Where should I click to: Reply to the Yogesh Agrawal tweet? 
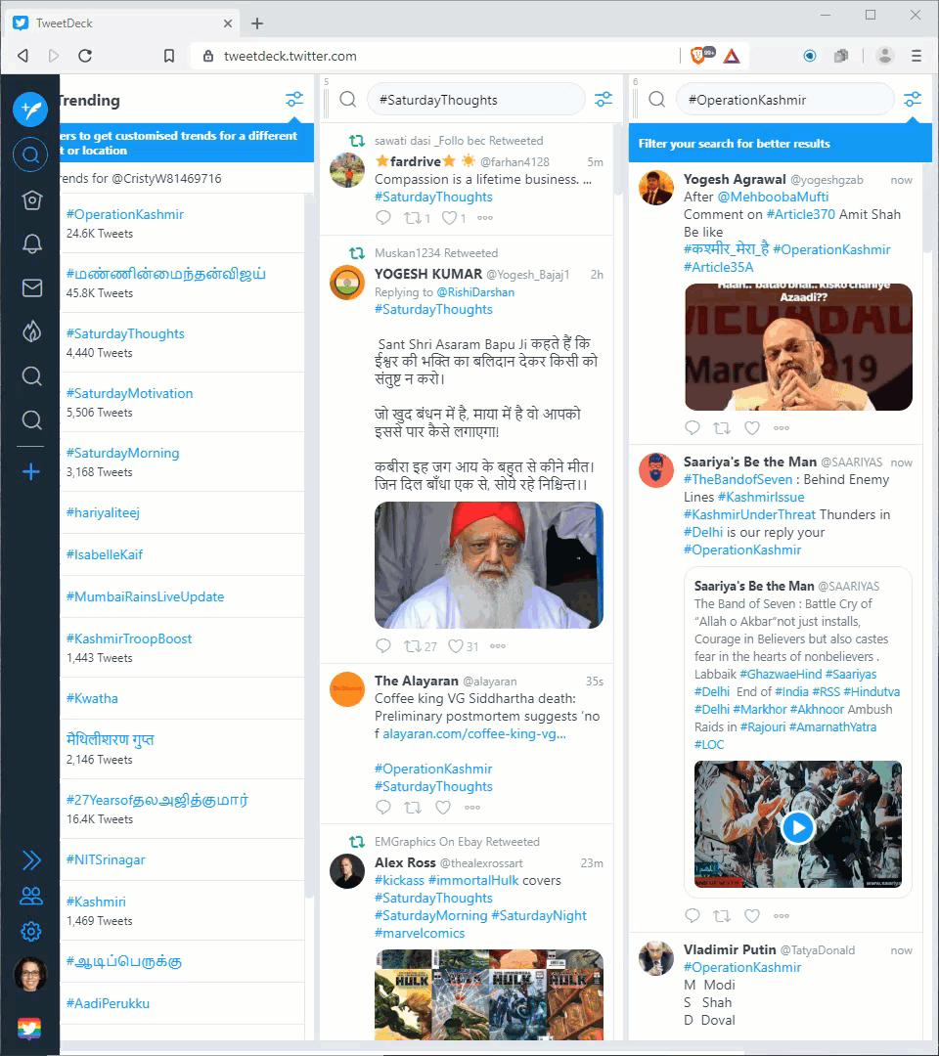(692, 427)
